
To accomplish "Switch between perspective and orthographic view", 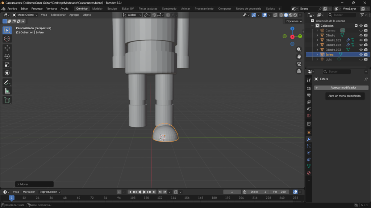I will pyautogui.click(x=299, y=71).
